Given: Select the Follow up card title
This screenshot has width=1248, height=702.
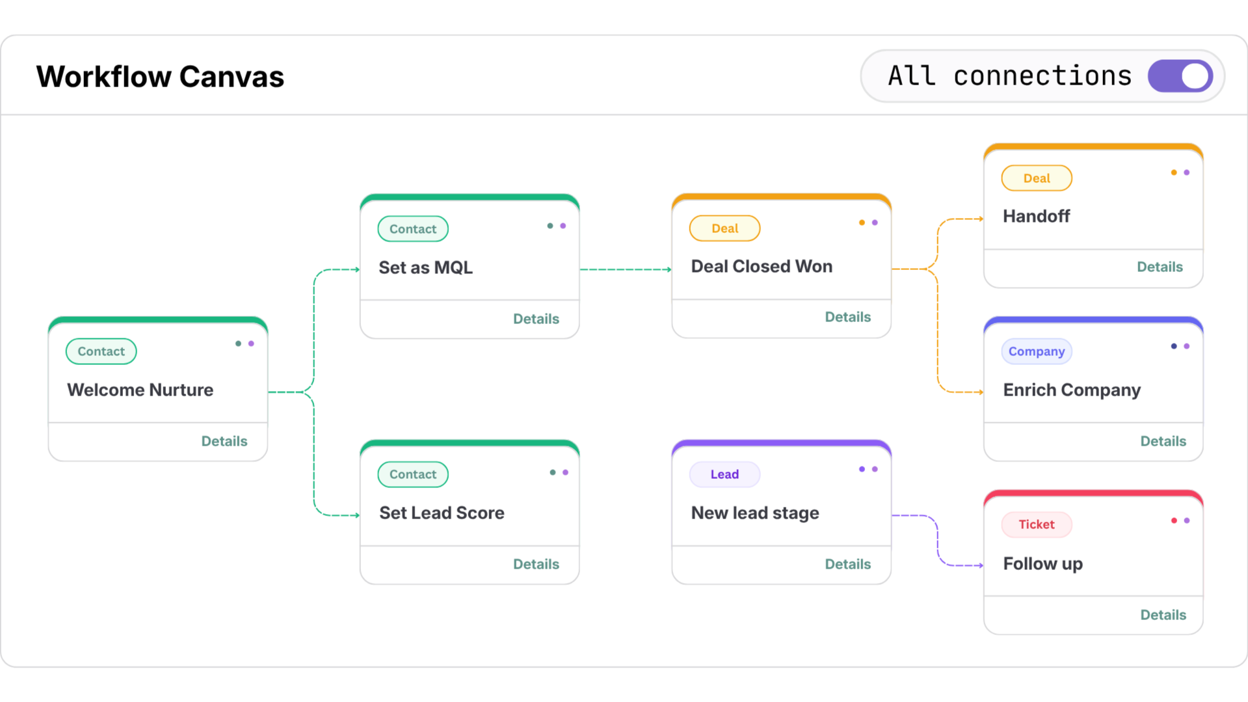Looking at the screenshot, I should point(1043,563).
